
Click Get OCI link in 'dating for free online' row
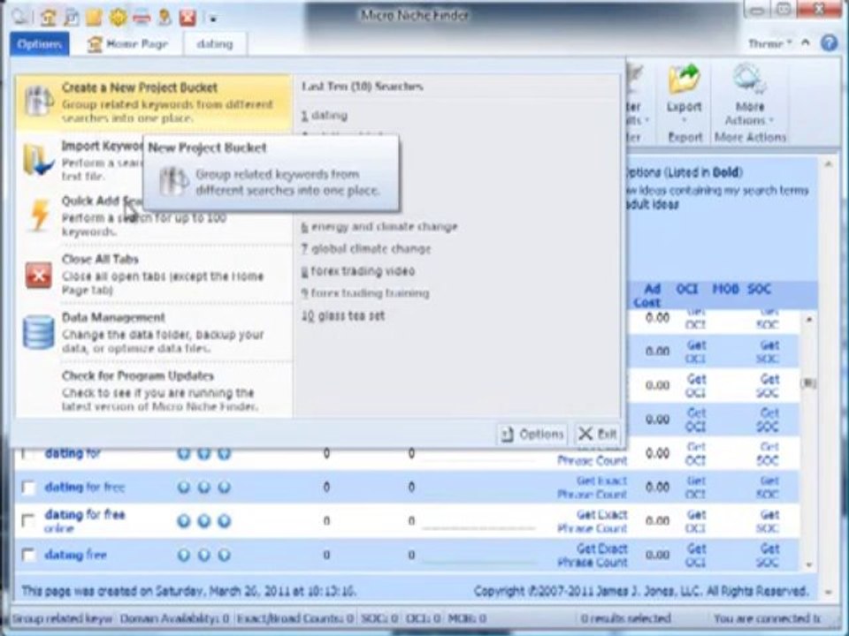point(696,521)
